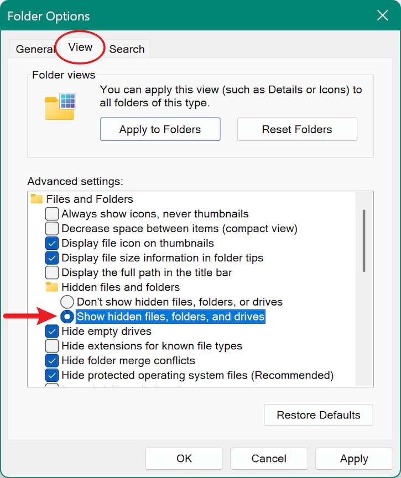This screenshot has height=478, width=401.
Task: Click the Apply to Folders button
Action: 160,129
